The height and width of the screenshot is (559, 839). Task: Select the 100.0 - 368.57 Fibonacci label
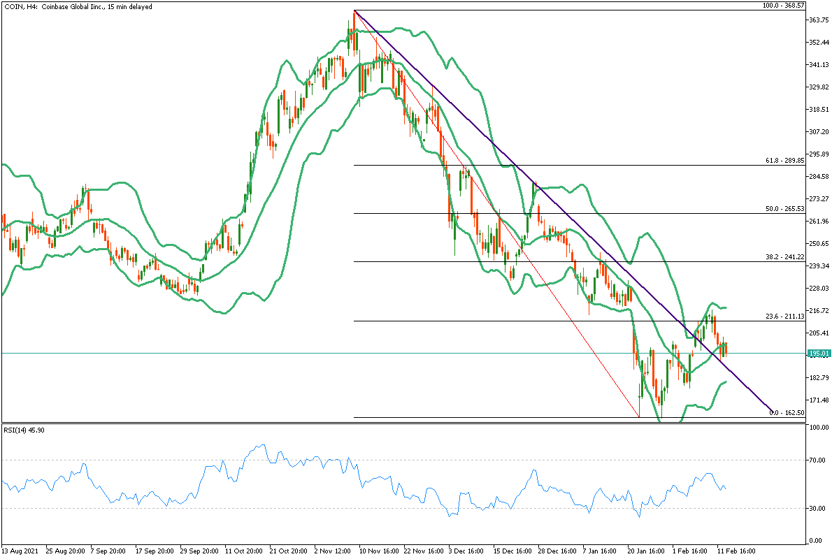[x=783, y=6]
